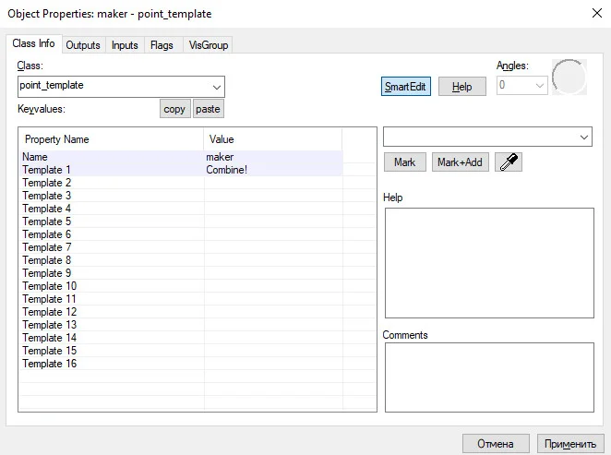
Task: Select the Template 11 row
Action: (x=182, y=299)
